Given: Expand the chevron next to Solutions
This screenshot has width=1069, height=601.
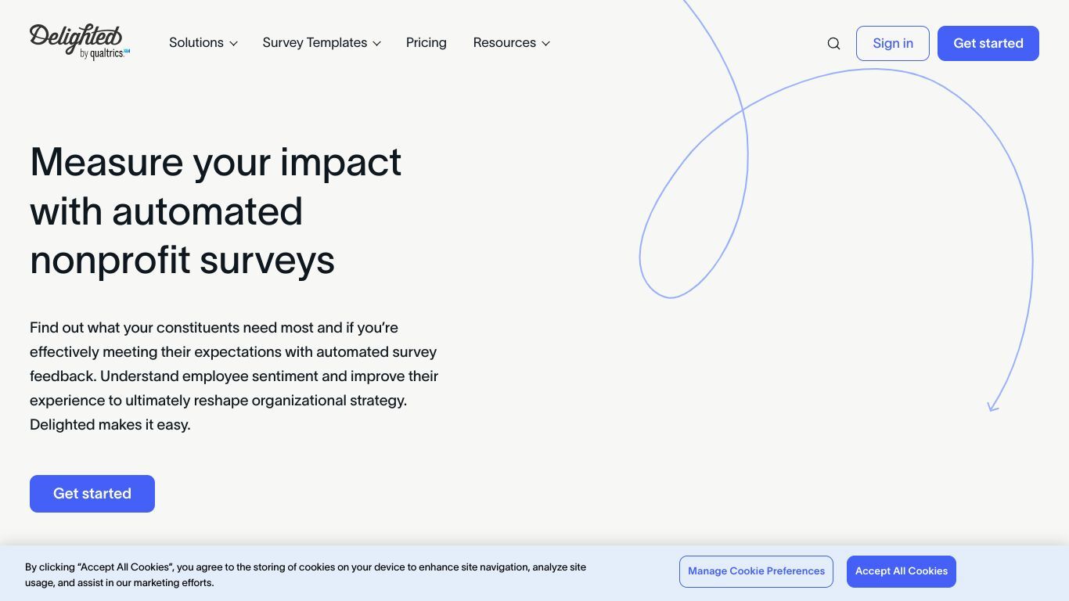Looking at the screenshot, I should click(233, 44).
